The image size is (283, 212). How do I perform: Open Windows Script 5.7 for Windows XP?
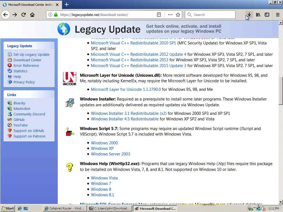(x=102, y=148)
